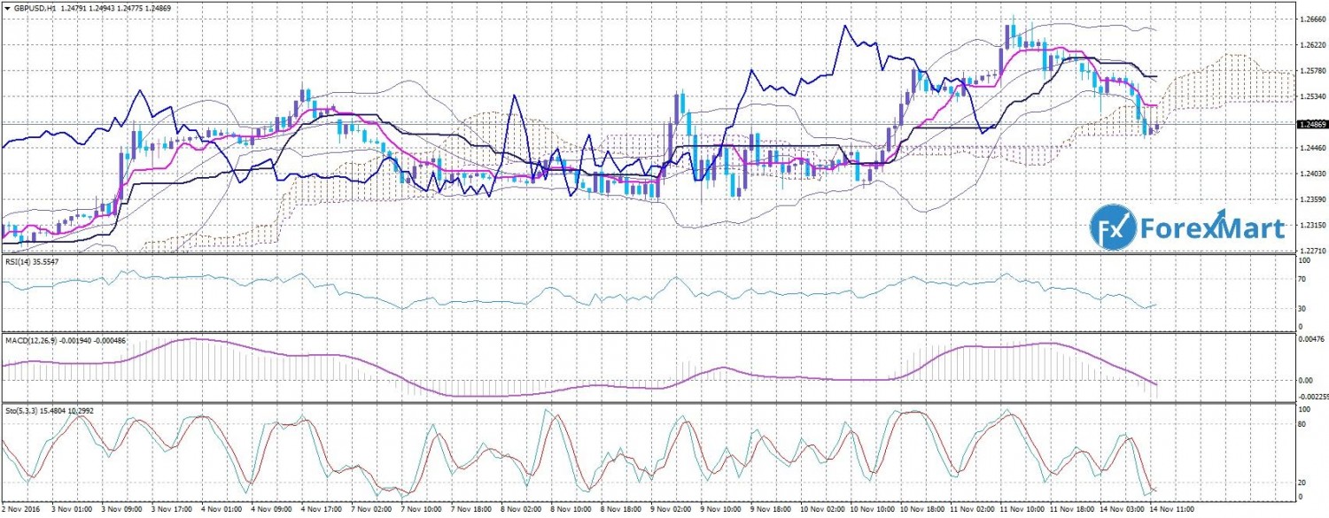This screenshot has width=1329, height=518.
Task: Click the RSI(14) indicator label
Action: coord(19,263)
